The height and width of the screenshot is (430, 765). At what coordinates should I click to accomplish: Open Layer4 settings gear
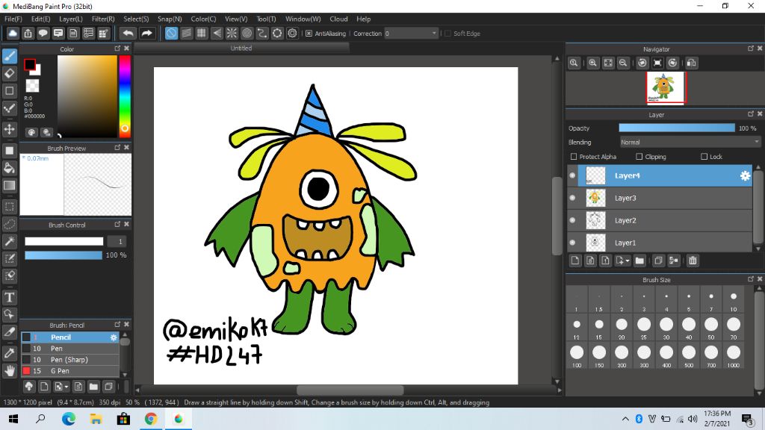pyautogui.click(x=745, y=176)
